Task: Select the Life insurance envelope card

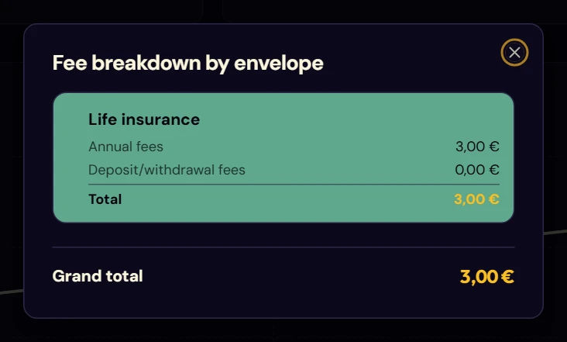Action: (283, 157)
